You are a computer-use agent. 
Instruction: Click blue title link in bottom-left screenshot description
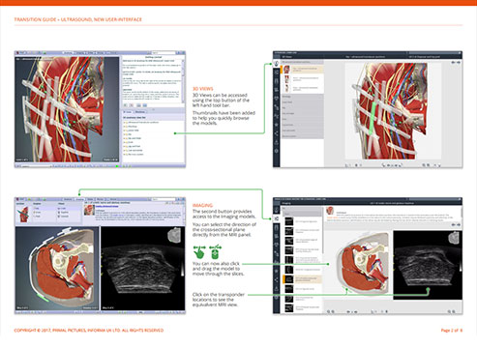pyautogui.click(x=106, y=206)
